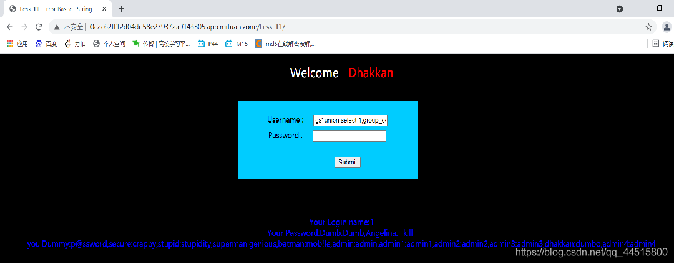Click the 'Username :' label
674x264 pixels.
pos(285,120)
